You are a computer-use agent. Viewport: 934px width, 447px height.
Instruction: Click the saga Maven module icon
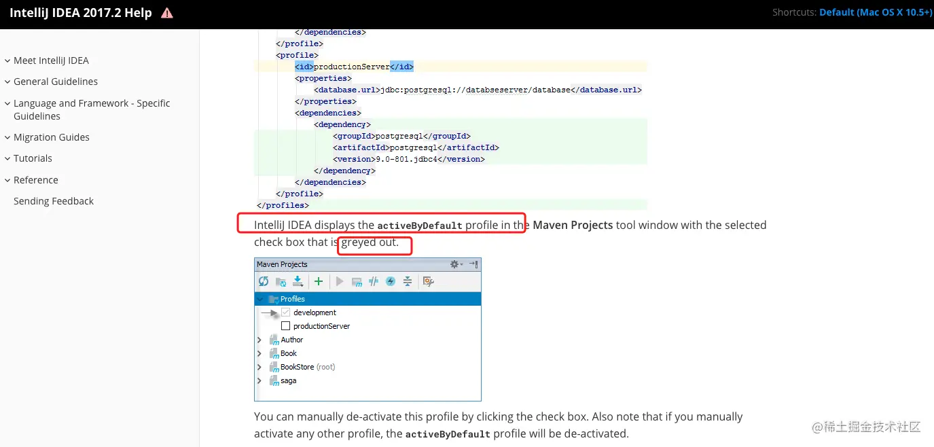tap(274, 380)
